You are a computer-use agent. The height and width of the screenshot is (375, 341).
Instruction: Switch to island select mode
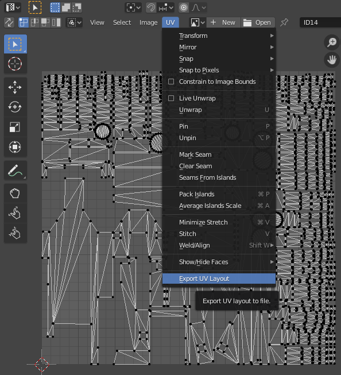click(56, 22)
